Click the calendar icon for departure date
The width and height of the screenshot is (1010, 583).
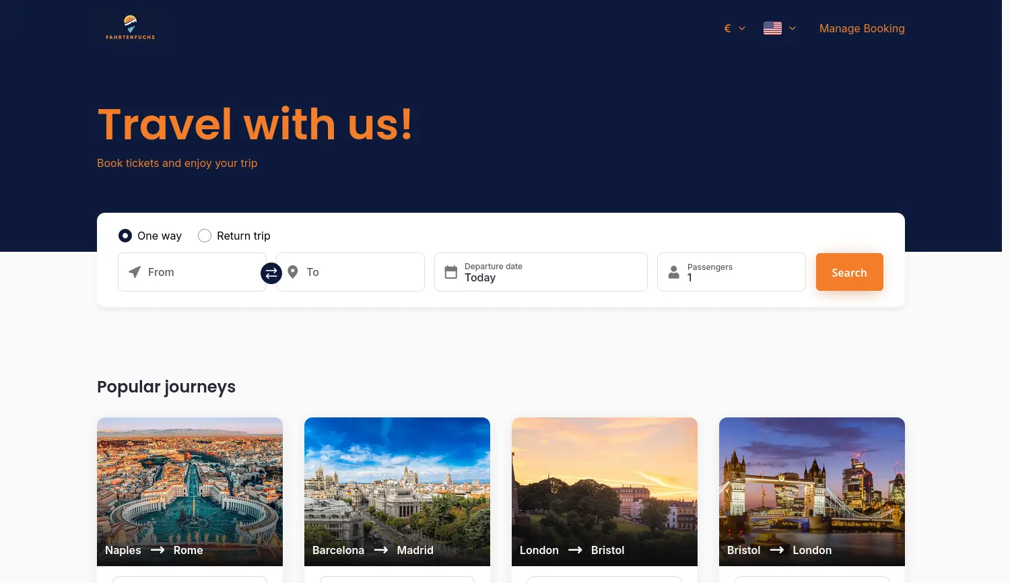point(451,272)
